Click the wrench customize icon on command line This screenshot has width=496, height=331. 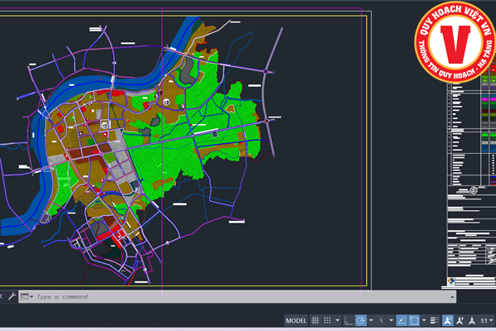point(12,296)
